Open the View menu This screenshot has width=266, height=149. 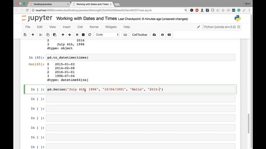tap(52, 27)
